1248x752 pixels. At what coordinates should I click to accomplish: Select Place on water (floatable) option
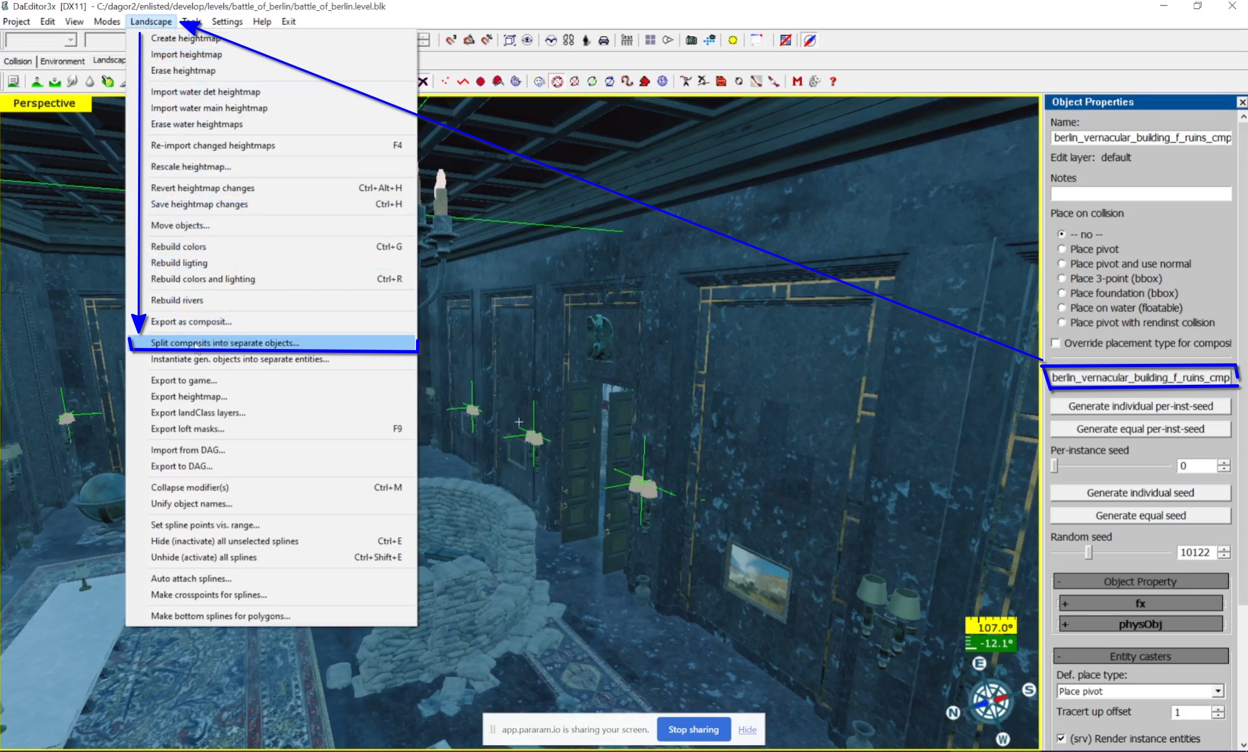(x=1062, y=308)
